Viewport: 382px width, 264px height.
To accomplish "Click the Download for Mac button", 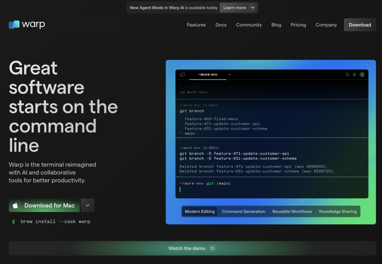I will [x=44, y=205].
